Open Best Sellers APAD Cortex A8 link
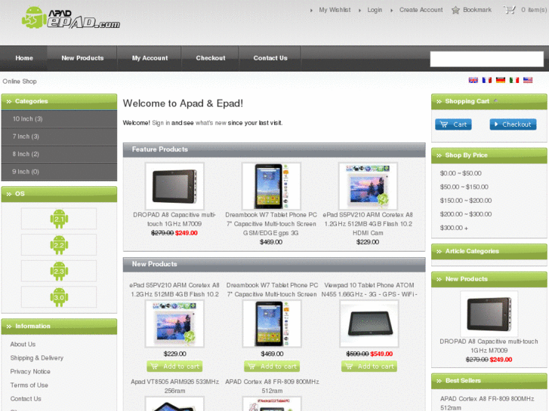 point(487,403)
